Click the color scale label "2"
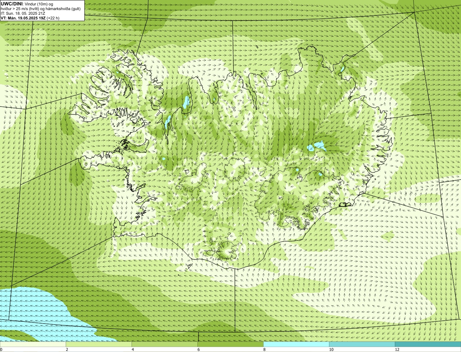The image size is (461, 352). (67, 349)
